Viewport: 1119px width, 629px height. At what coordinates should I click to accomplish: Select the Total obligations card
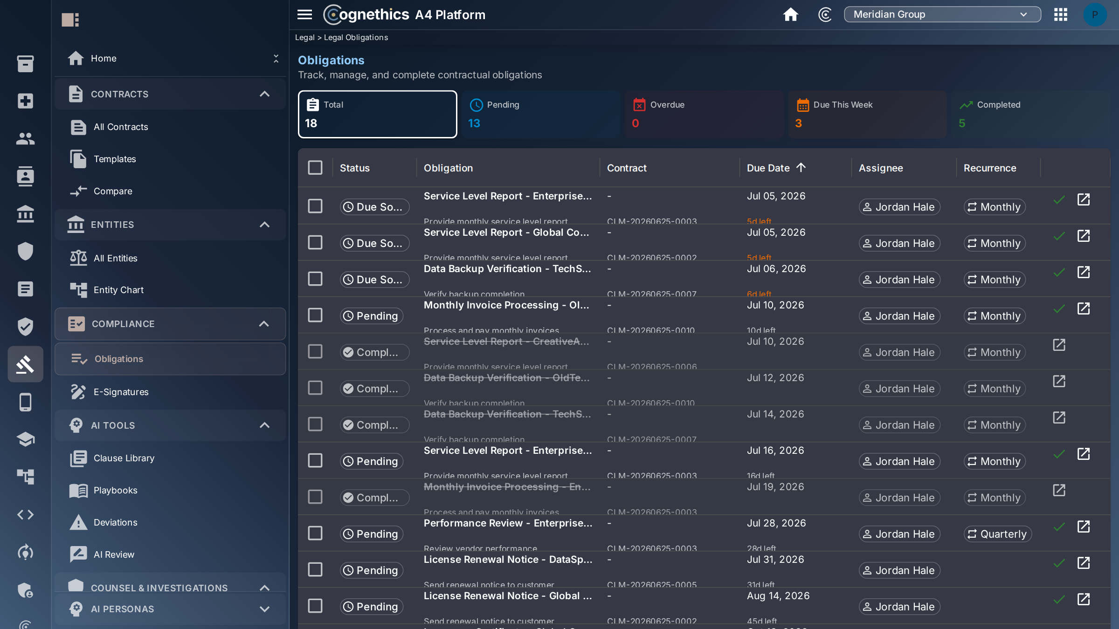coord(378,114)
